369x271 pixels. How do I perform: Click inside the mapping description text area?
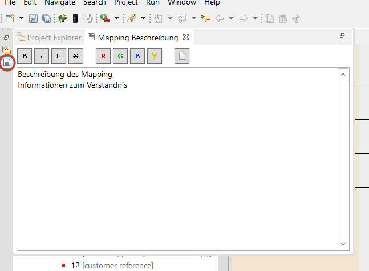click(171, 159)
